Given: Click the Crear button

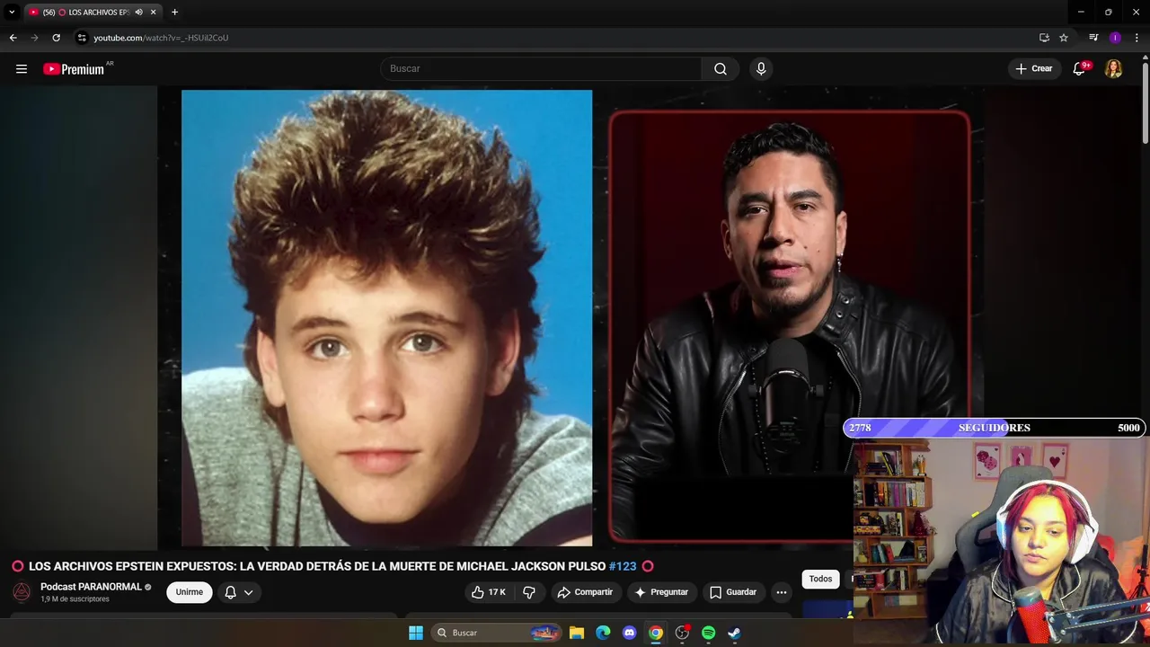Looking at the screenshot, I should click(x=1034, y=68).
